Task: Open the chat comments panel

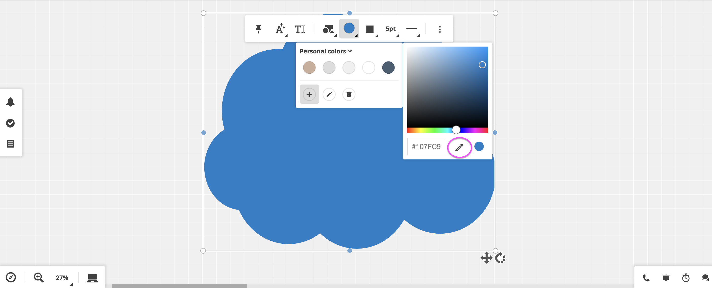Action: click(x=705, y=278)
